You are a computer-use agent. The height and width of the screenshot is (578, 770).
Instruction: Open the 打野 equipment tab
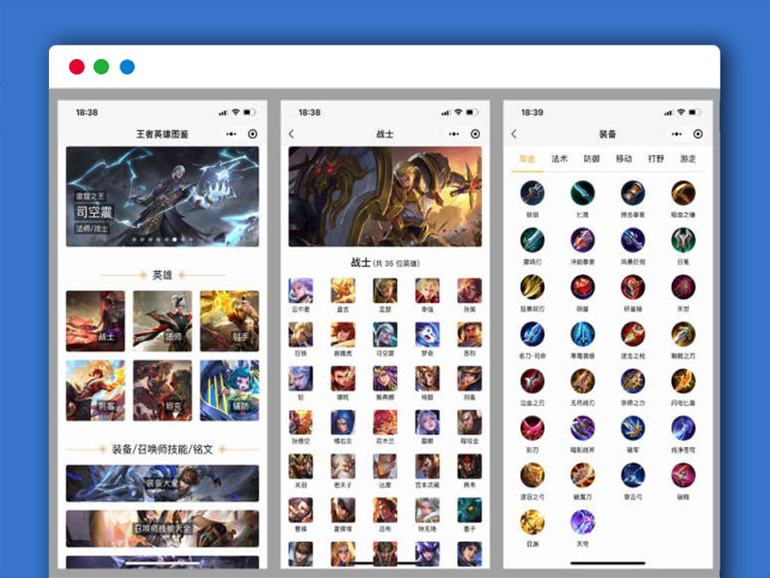[x=656, y=158]
